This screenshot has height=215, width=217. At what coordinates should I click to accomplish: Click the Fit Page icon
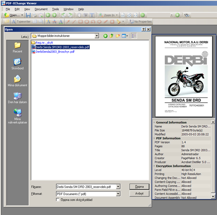point(129,15)
